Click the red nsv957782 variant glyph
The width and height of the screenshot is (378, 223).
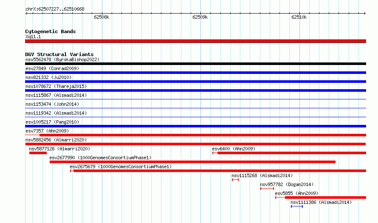point(267,189)
